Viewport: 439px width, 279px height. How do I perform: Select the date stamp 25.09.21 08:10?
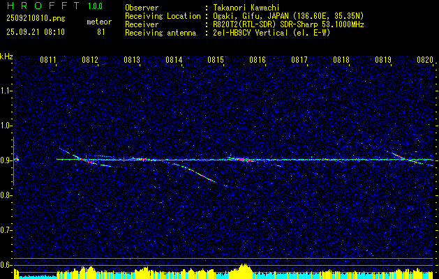click(x=36, y=32)
